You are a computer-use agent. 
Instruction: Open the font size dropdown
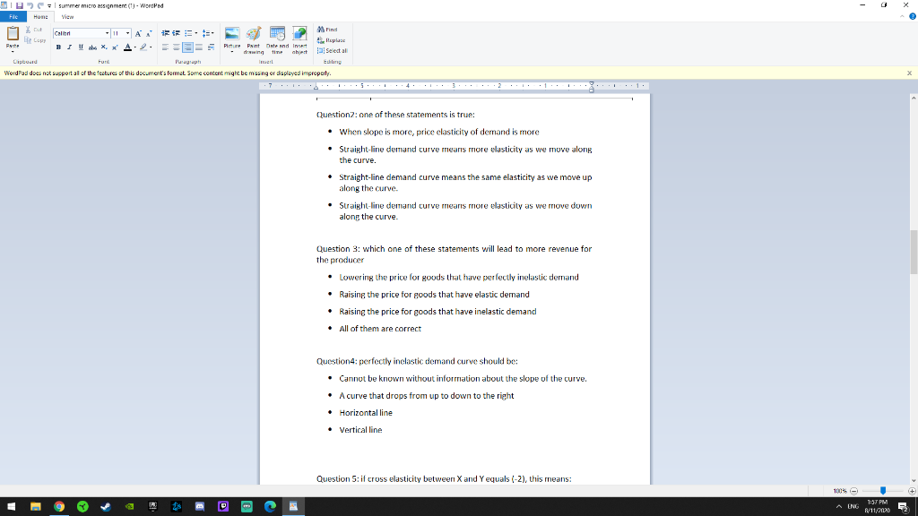(126, 33)
